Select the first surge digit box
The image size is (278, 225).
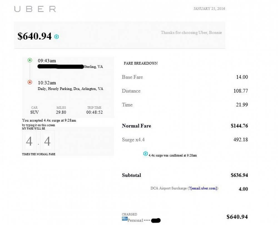29,142
